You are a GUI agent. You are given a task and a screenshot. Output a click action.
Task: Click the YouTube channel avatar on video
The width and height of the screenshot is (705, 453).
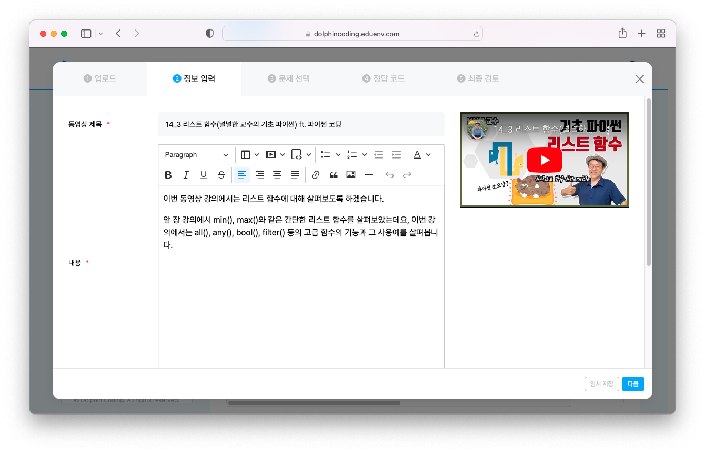pos(478,129)
